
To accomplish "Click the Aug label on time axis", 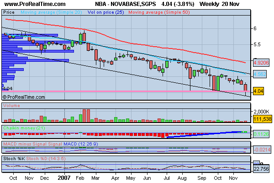I will point(182,178).
